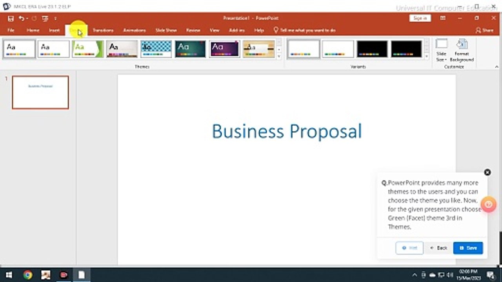502x282 pixels.
Task: Click the blue Save button
Action: click(468, 248)
